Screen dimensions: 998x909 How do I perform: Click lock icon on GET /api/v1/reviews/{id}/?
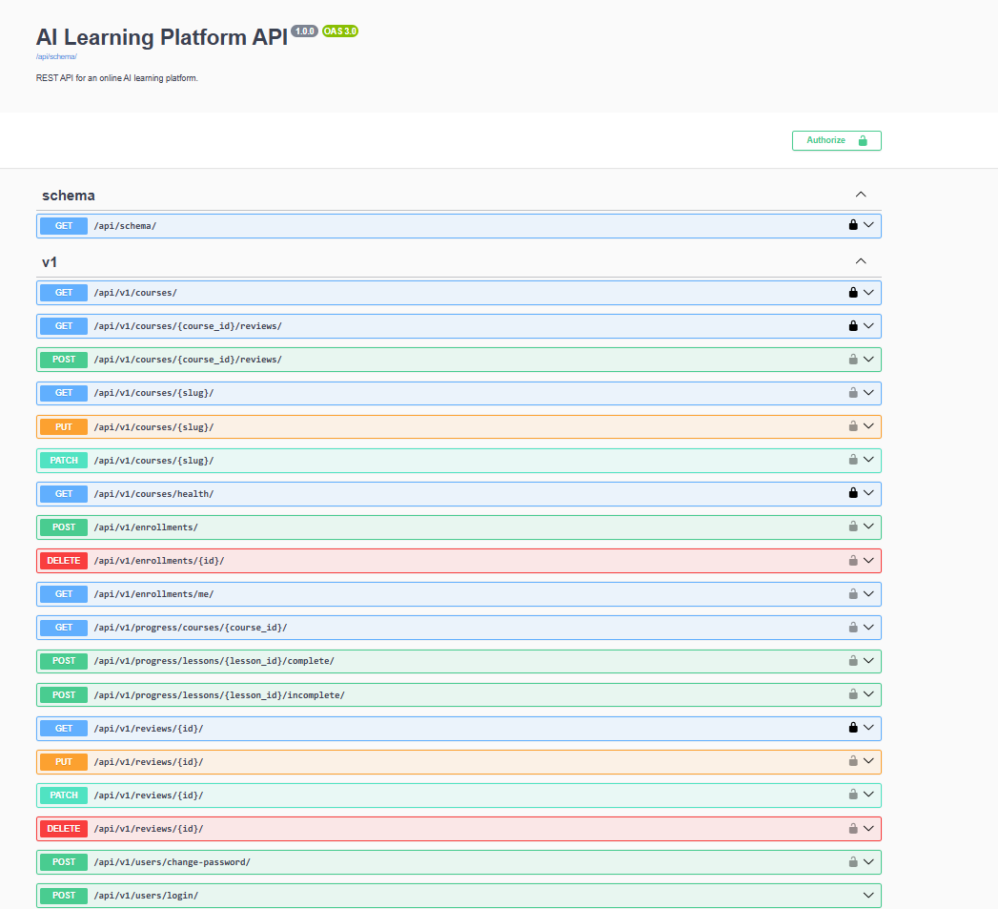[x=853, y=728]
